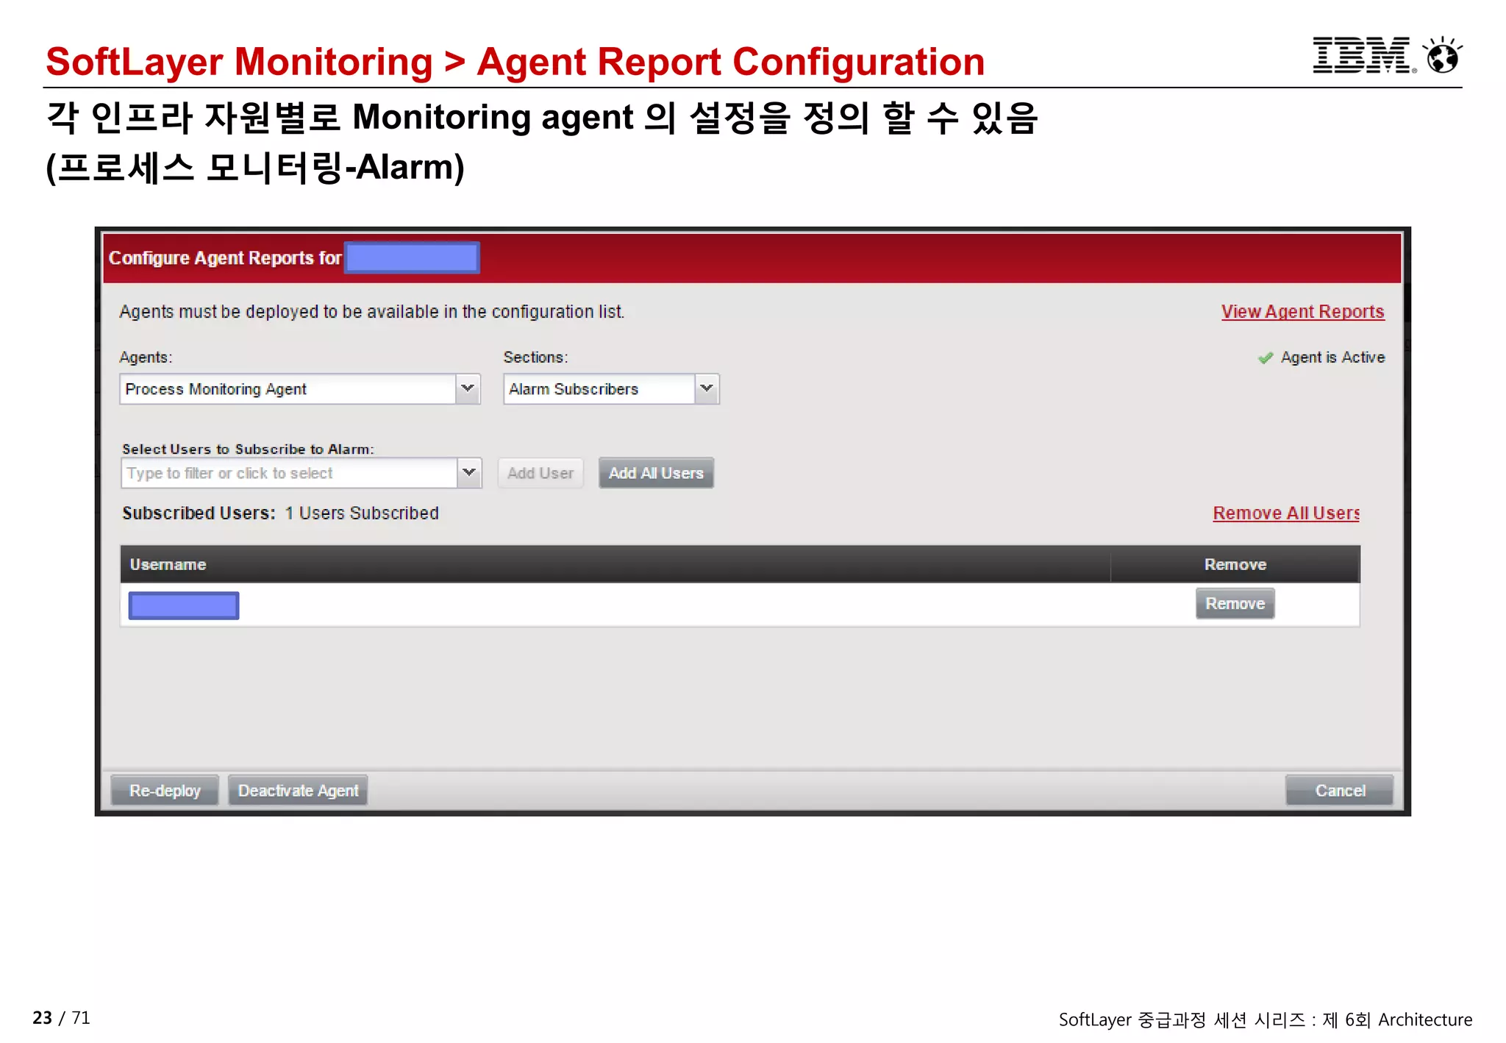Click the green Agent is Active checkmark icon
Screen dimensions: 1506x1043
tap(1265, 358)
